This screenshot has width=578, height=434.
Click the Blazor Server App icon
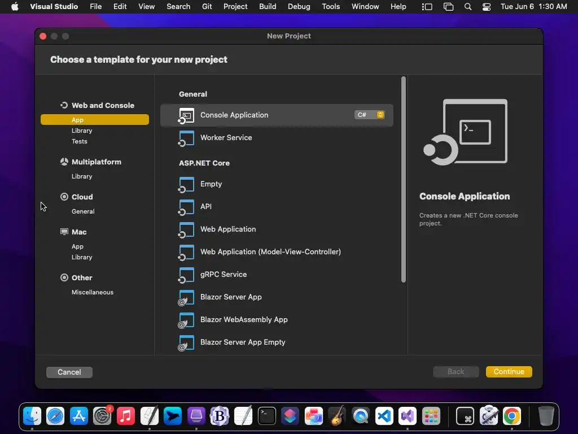click(x=186, y=298)
